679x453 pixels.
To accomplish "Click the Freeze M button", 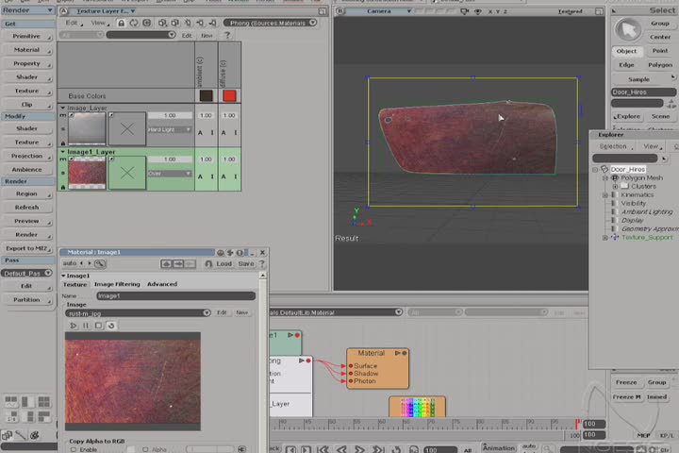I will coord(626,397).
